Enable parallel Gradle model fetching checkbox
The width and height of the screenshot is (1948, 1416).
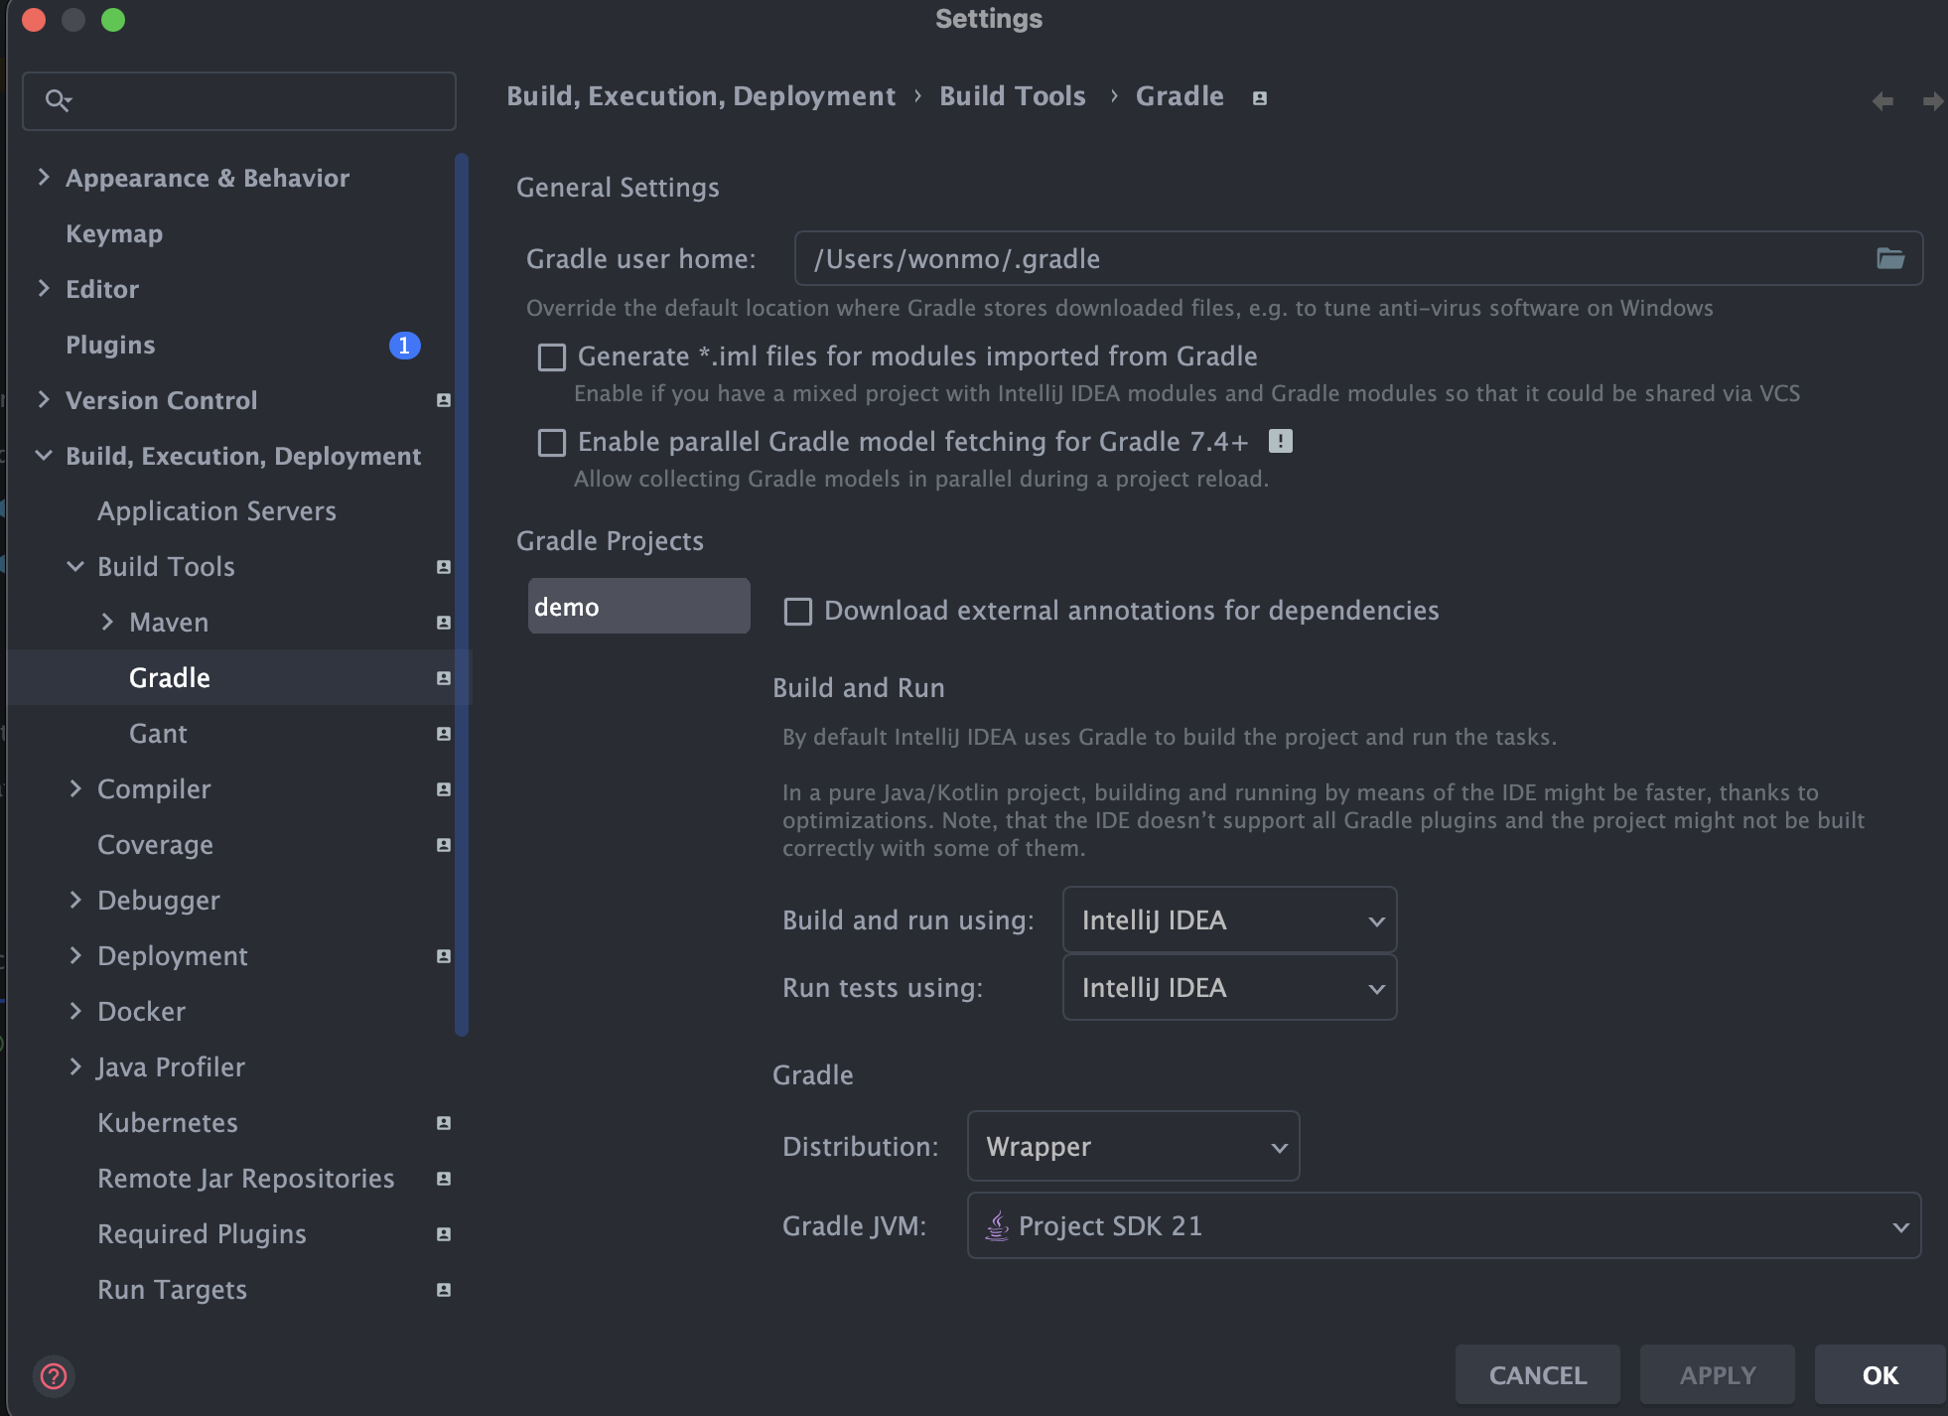click(552, 443)
